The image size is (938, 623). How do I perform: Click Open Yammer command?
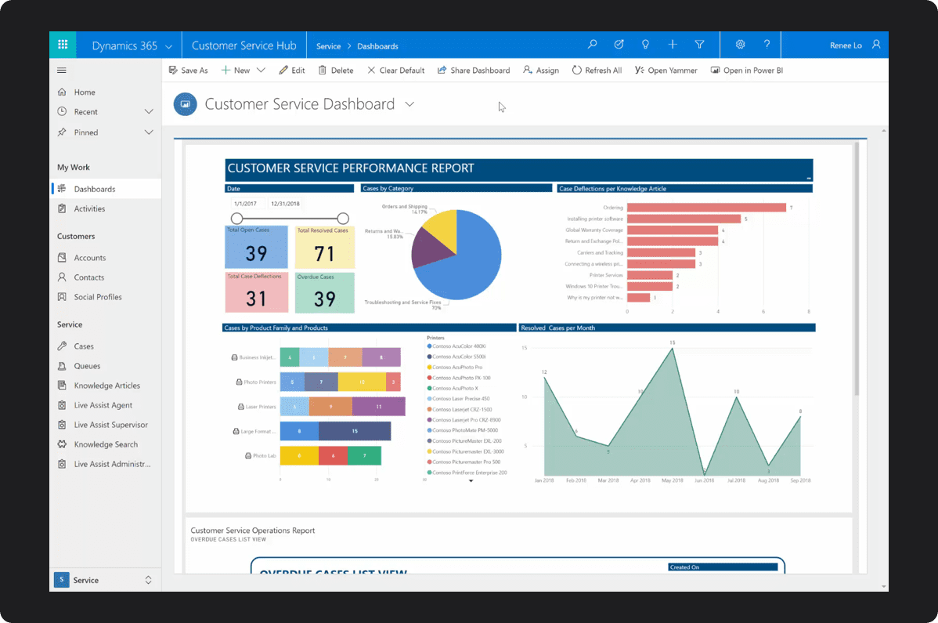[666, 71]
